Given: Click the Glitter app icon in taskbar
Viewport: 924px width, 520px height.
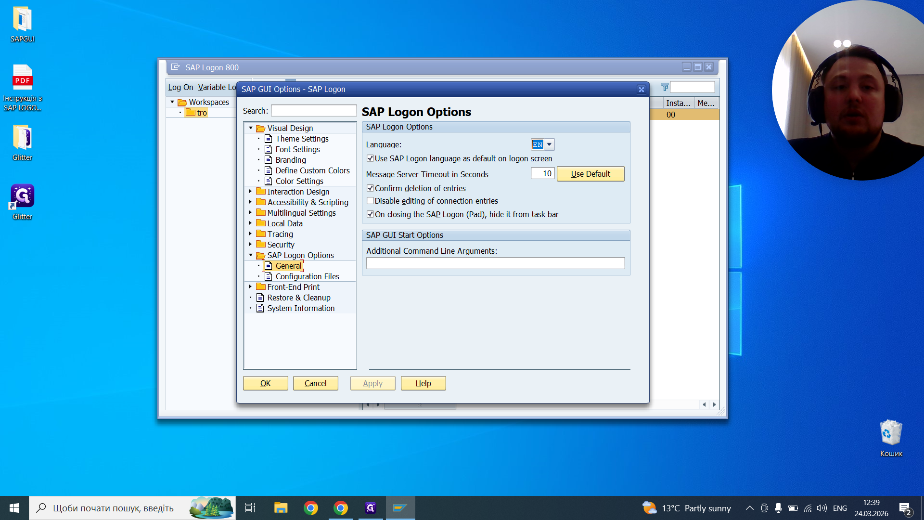Looking at the screenshot, I should point(371,508).
